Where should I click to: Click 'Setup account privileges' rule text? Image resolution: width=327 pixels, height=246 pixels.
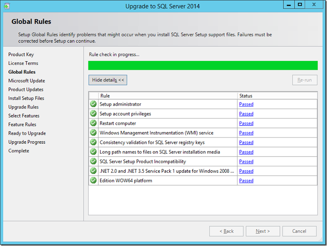click(125, 114)
